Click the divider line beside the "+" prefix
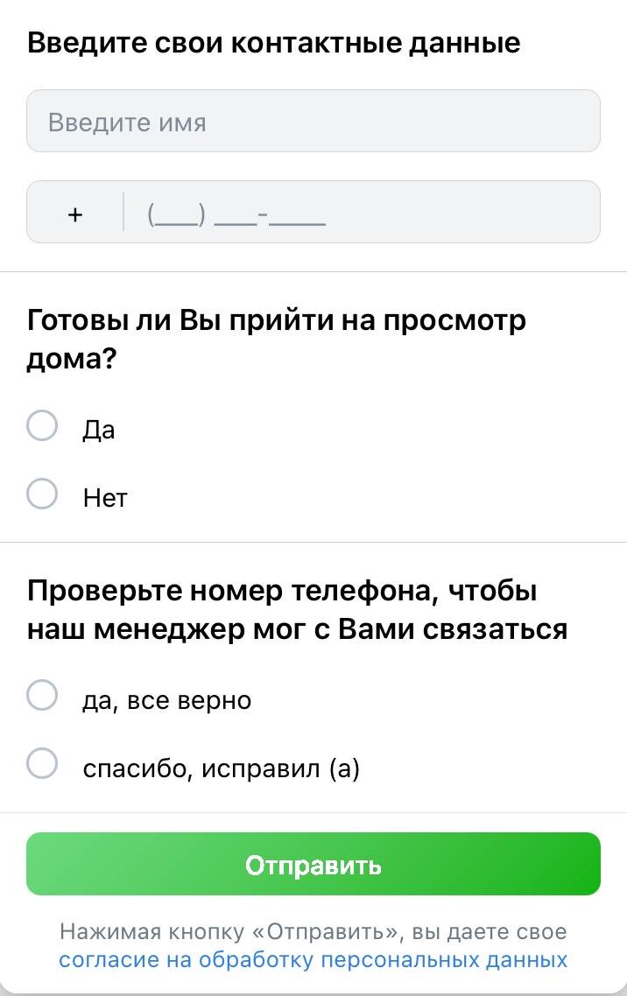This screenshot has width=627, height=996. pos(123,212)
